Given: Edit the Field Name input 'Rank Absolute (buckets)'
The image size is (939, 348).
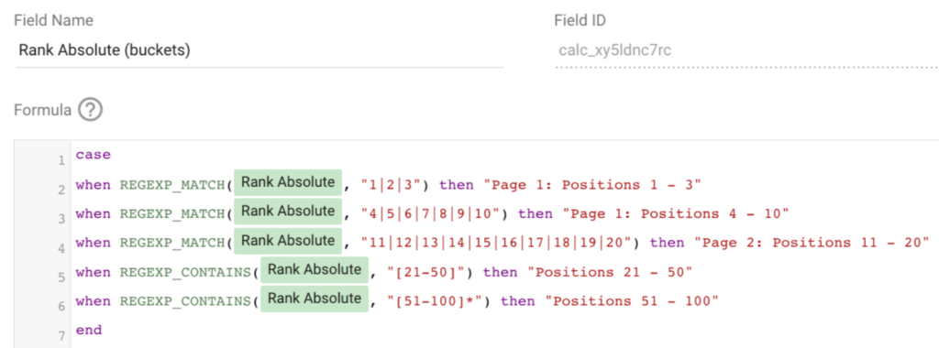Looking at the screenshot, I should click(x=260, y=50).
